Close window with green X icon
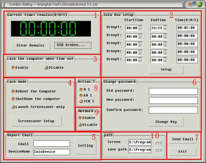Image resolution: width=206 pixels, height=163 pixels. click(x=199, y=4)
